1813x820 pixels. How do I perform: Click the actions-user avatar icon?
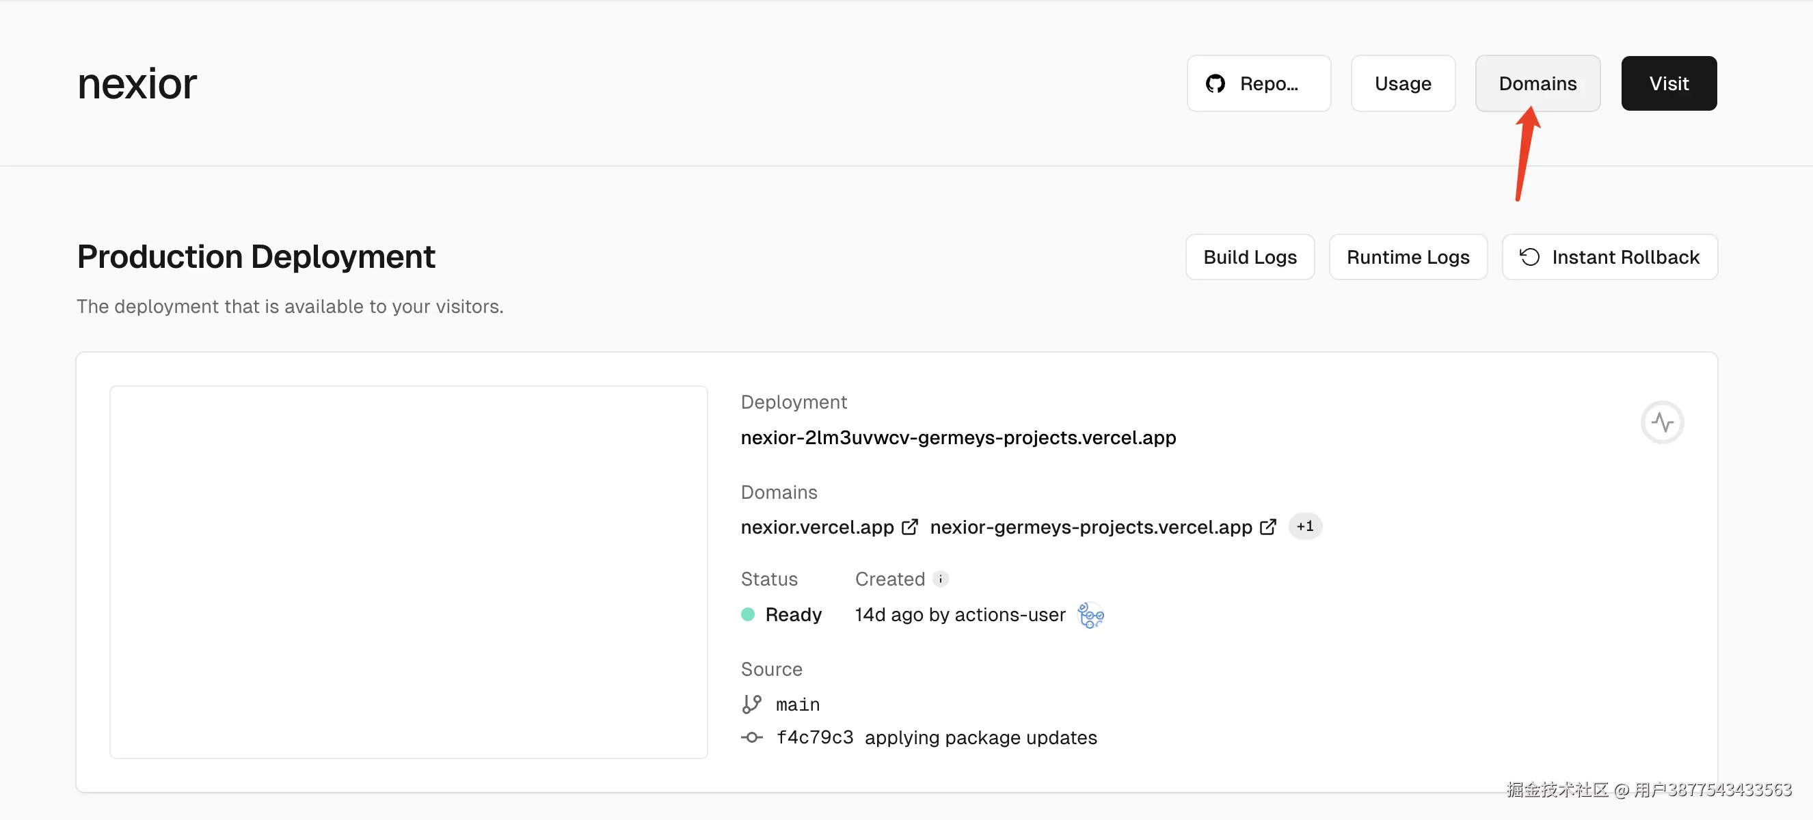[x=1090, y=616]
